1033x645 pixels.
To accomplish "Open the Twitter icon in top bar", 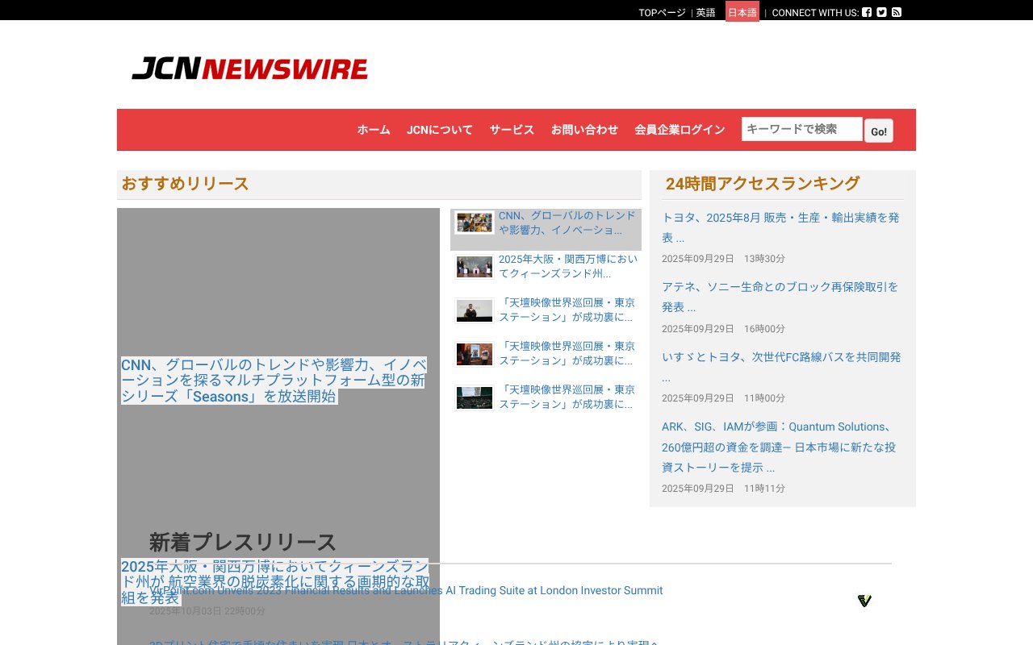I will coord(881,12).
